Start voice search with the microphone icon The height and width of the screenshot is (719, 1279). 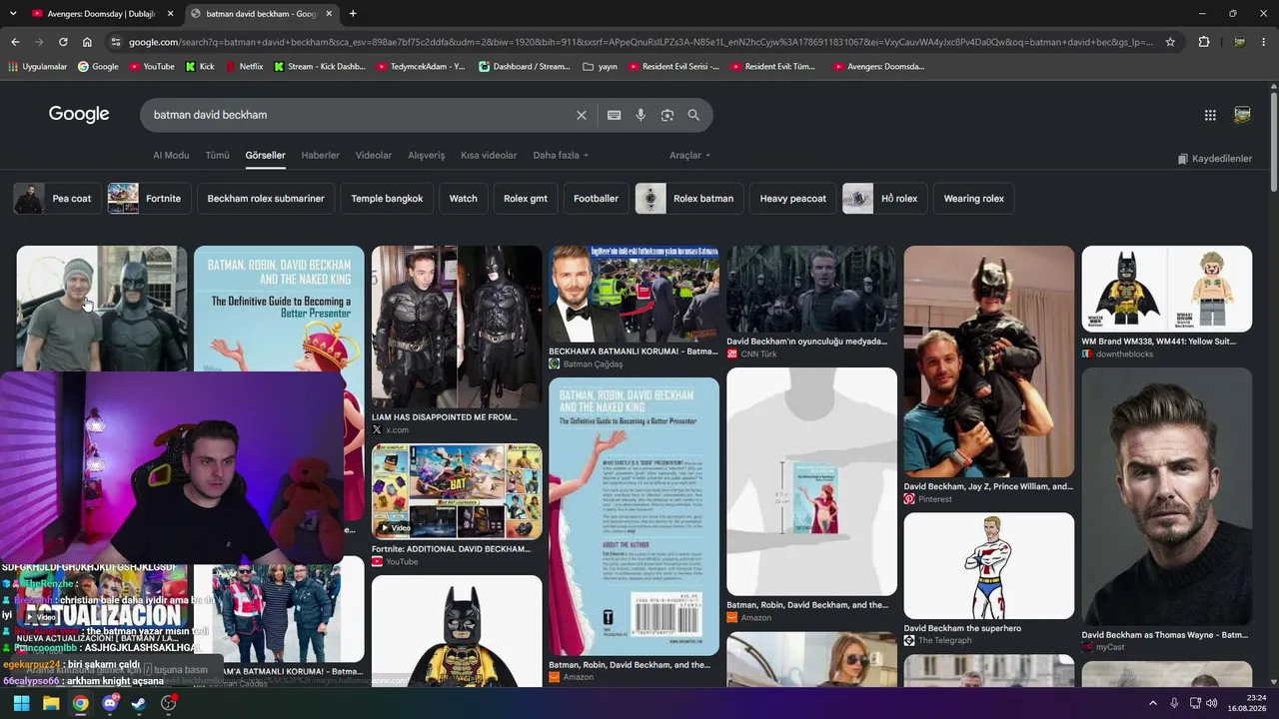(640, 115)
